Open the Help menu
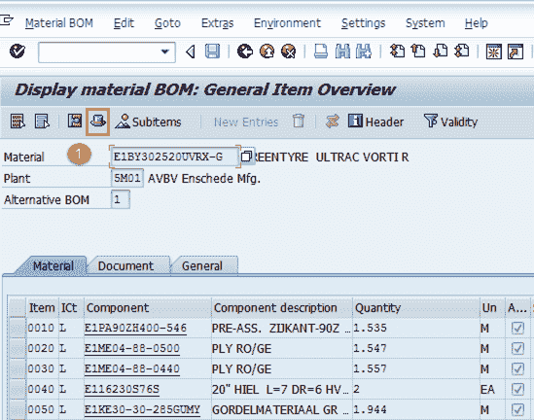Image resolution: width=534 pixels, height=420 pixels. 476,23
